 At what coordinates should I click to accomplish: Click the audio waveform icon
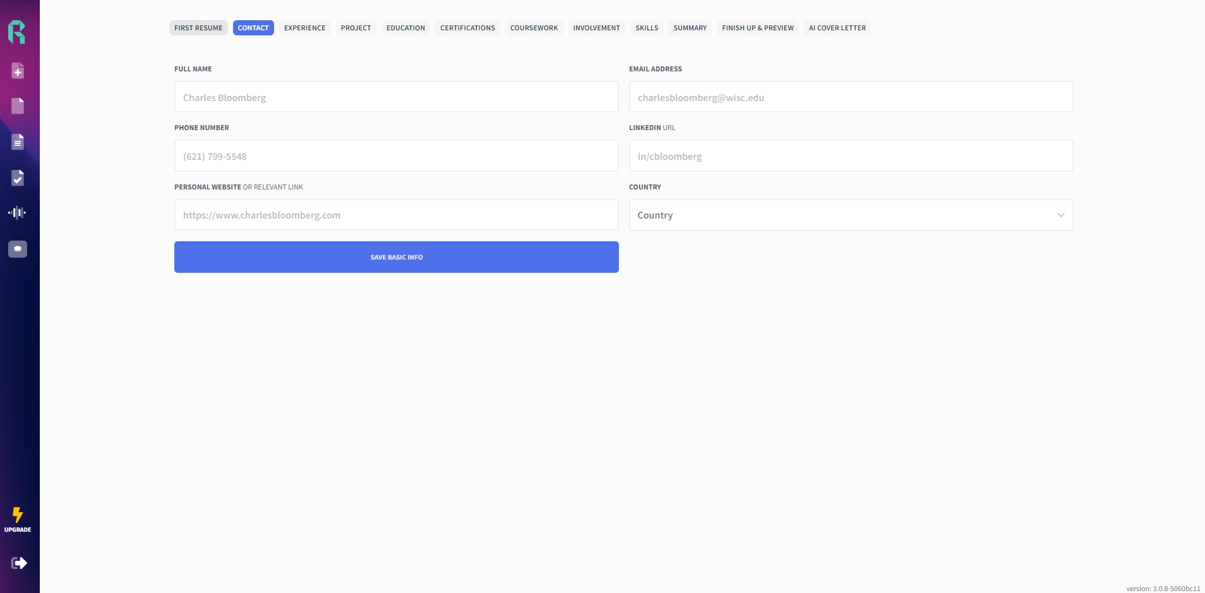[17, 213]
